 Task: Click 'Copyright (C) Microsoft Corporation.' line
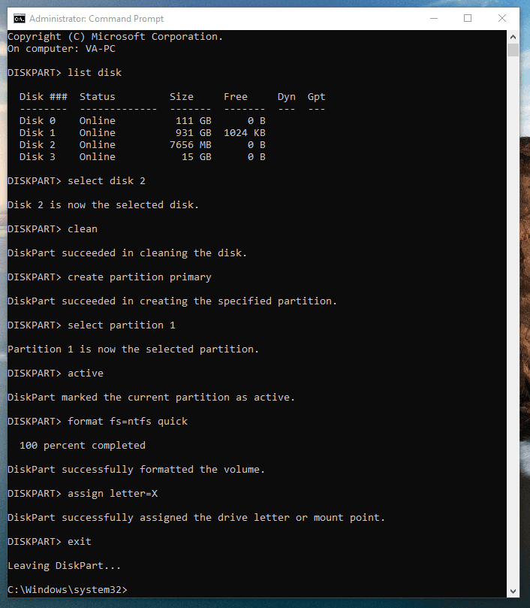click(x=115, y=37)
